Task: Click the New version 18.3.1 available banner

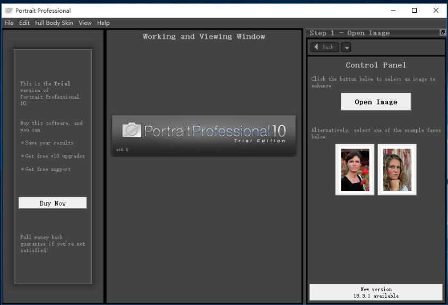Action: click(x=376, y=292)
